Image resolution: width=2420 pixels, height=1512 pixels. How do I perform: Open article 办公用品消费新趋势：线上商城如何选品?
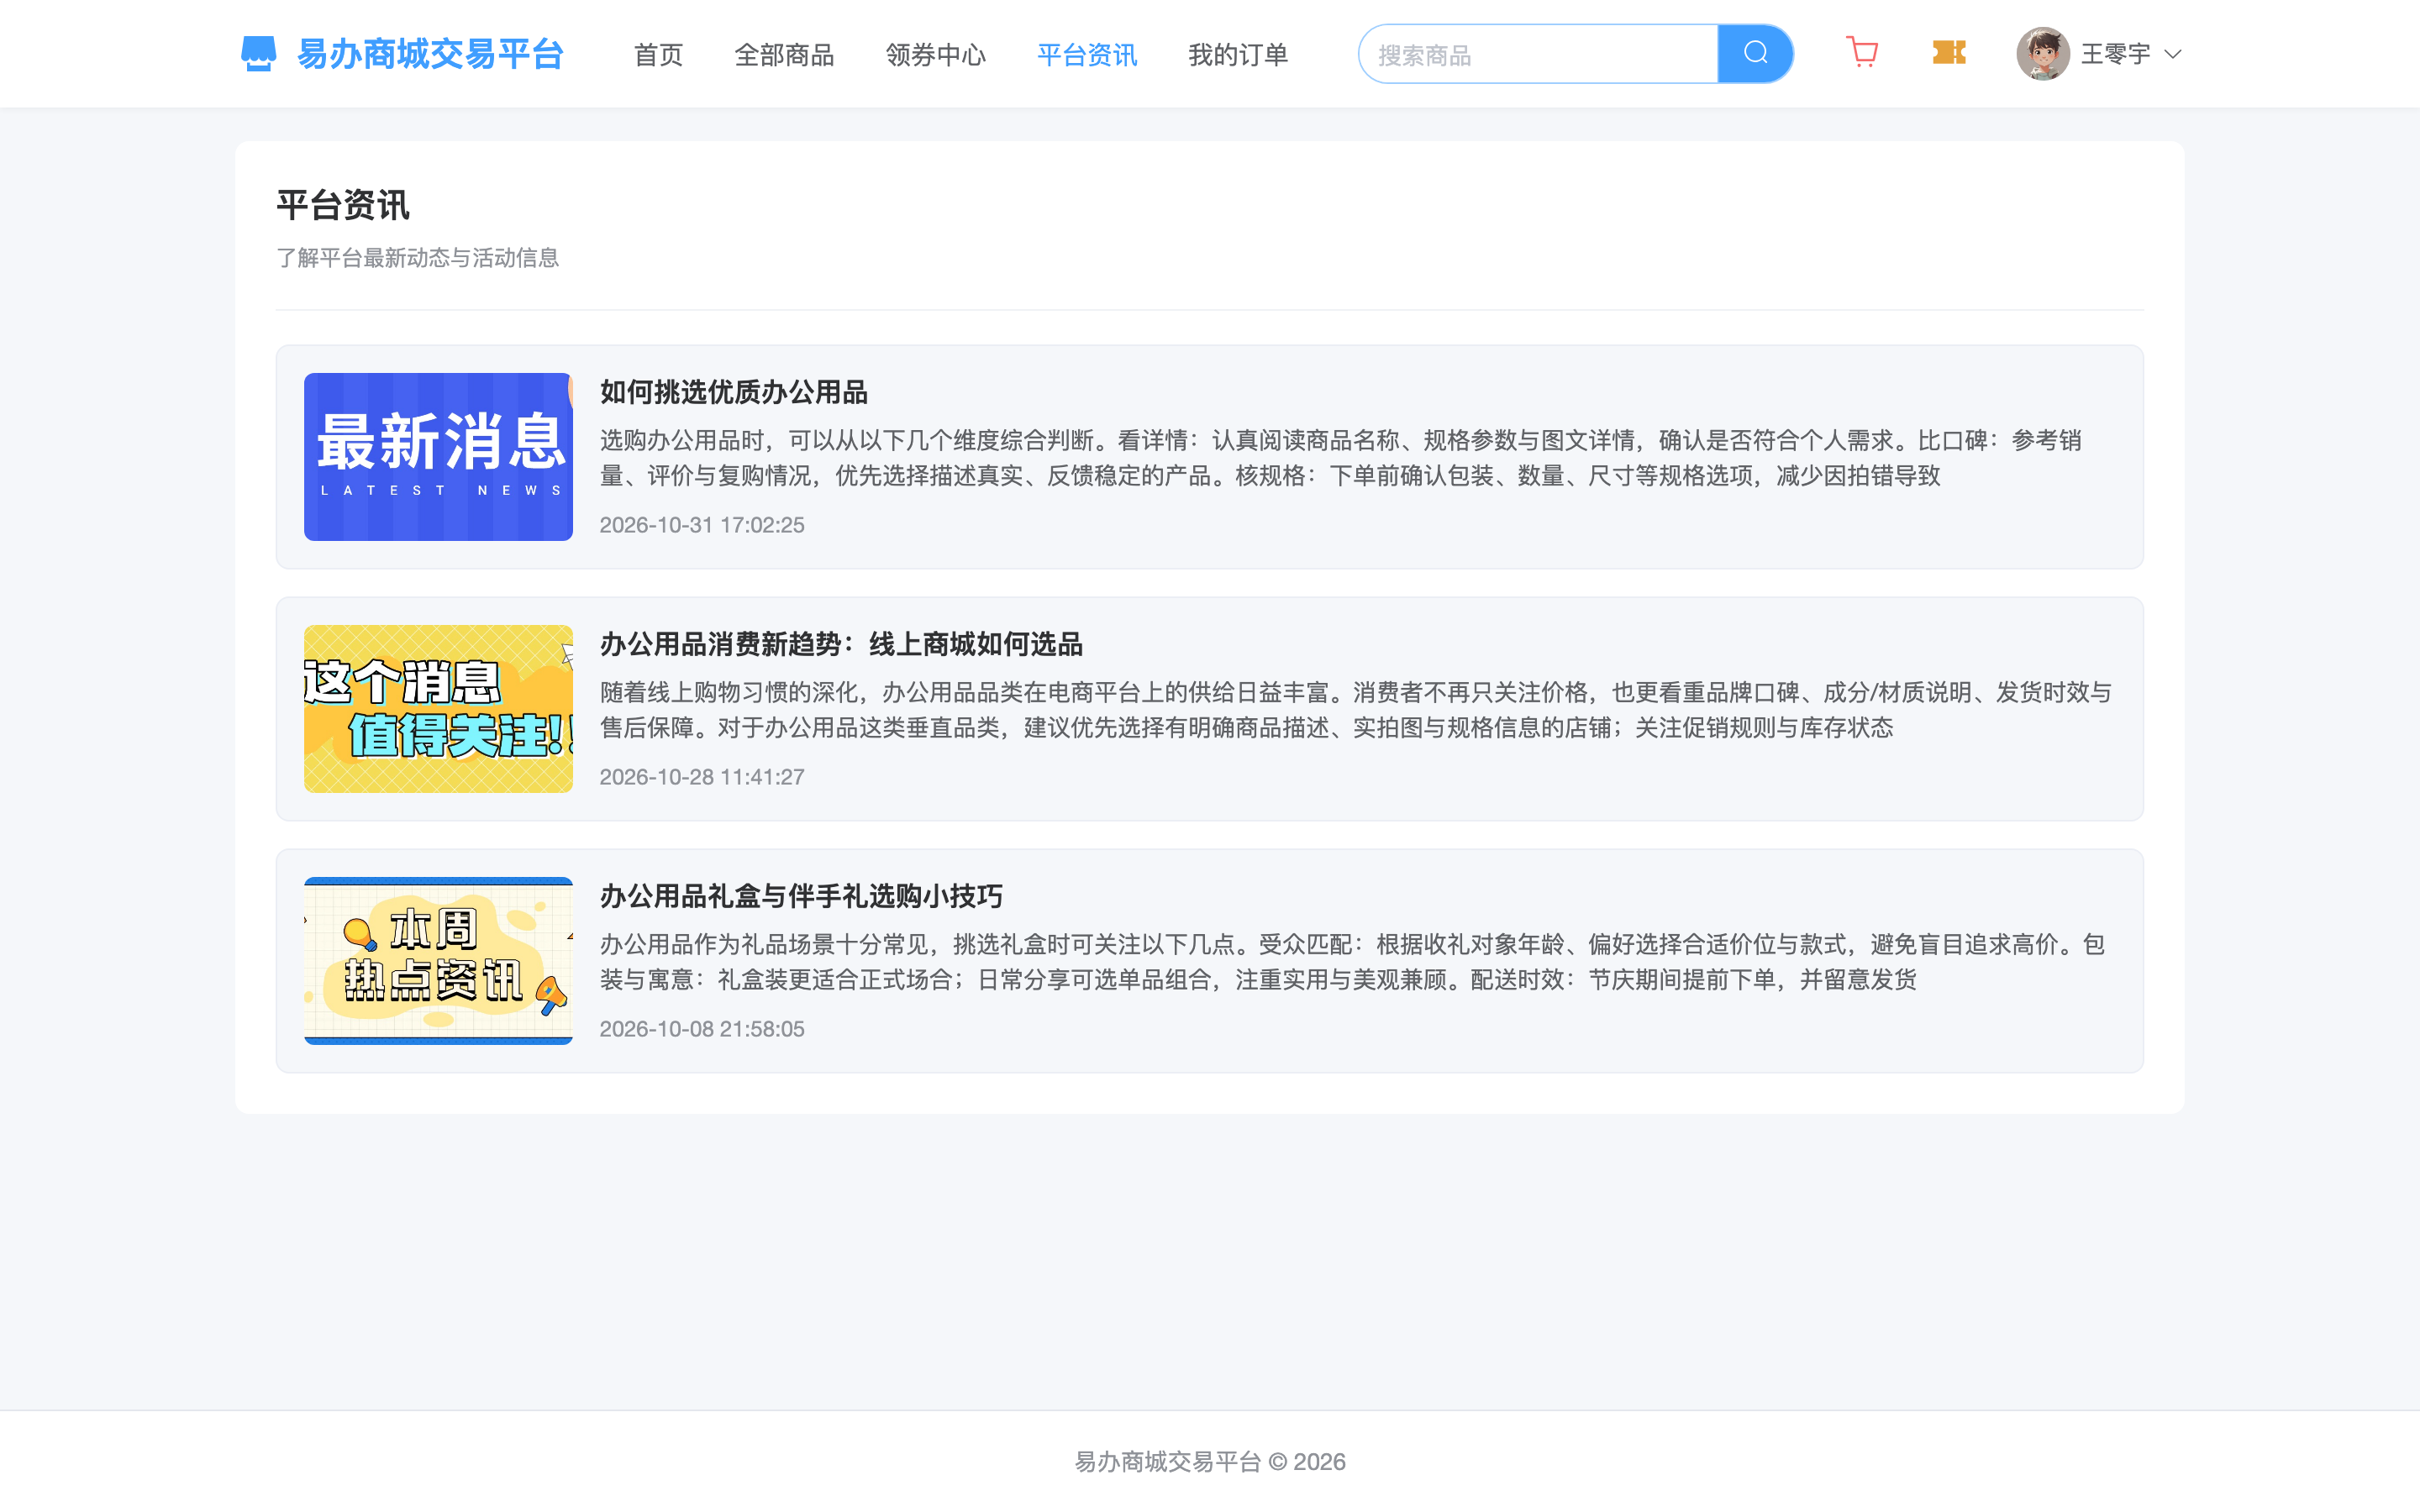point(841,644)
